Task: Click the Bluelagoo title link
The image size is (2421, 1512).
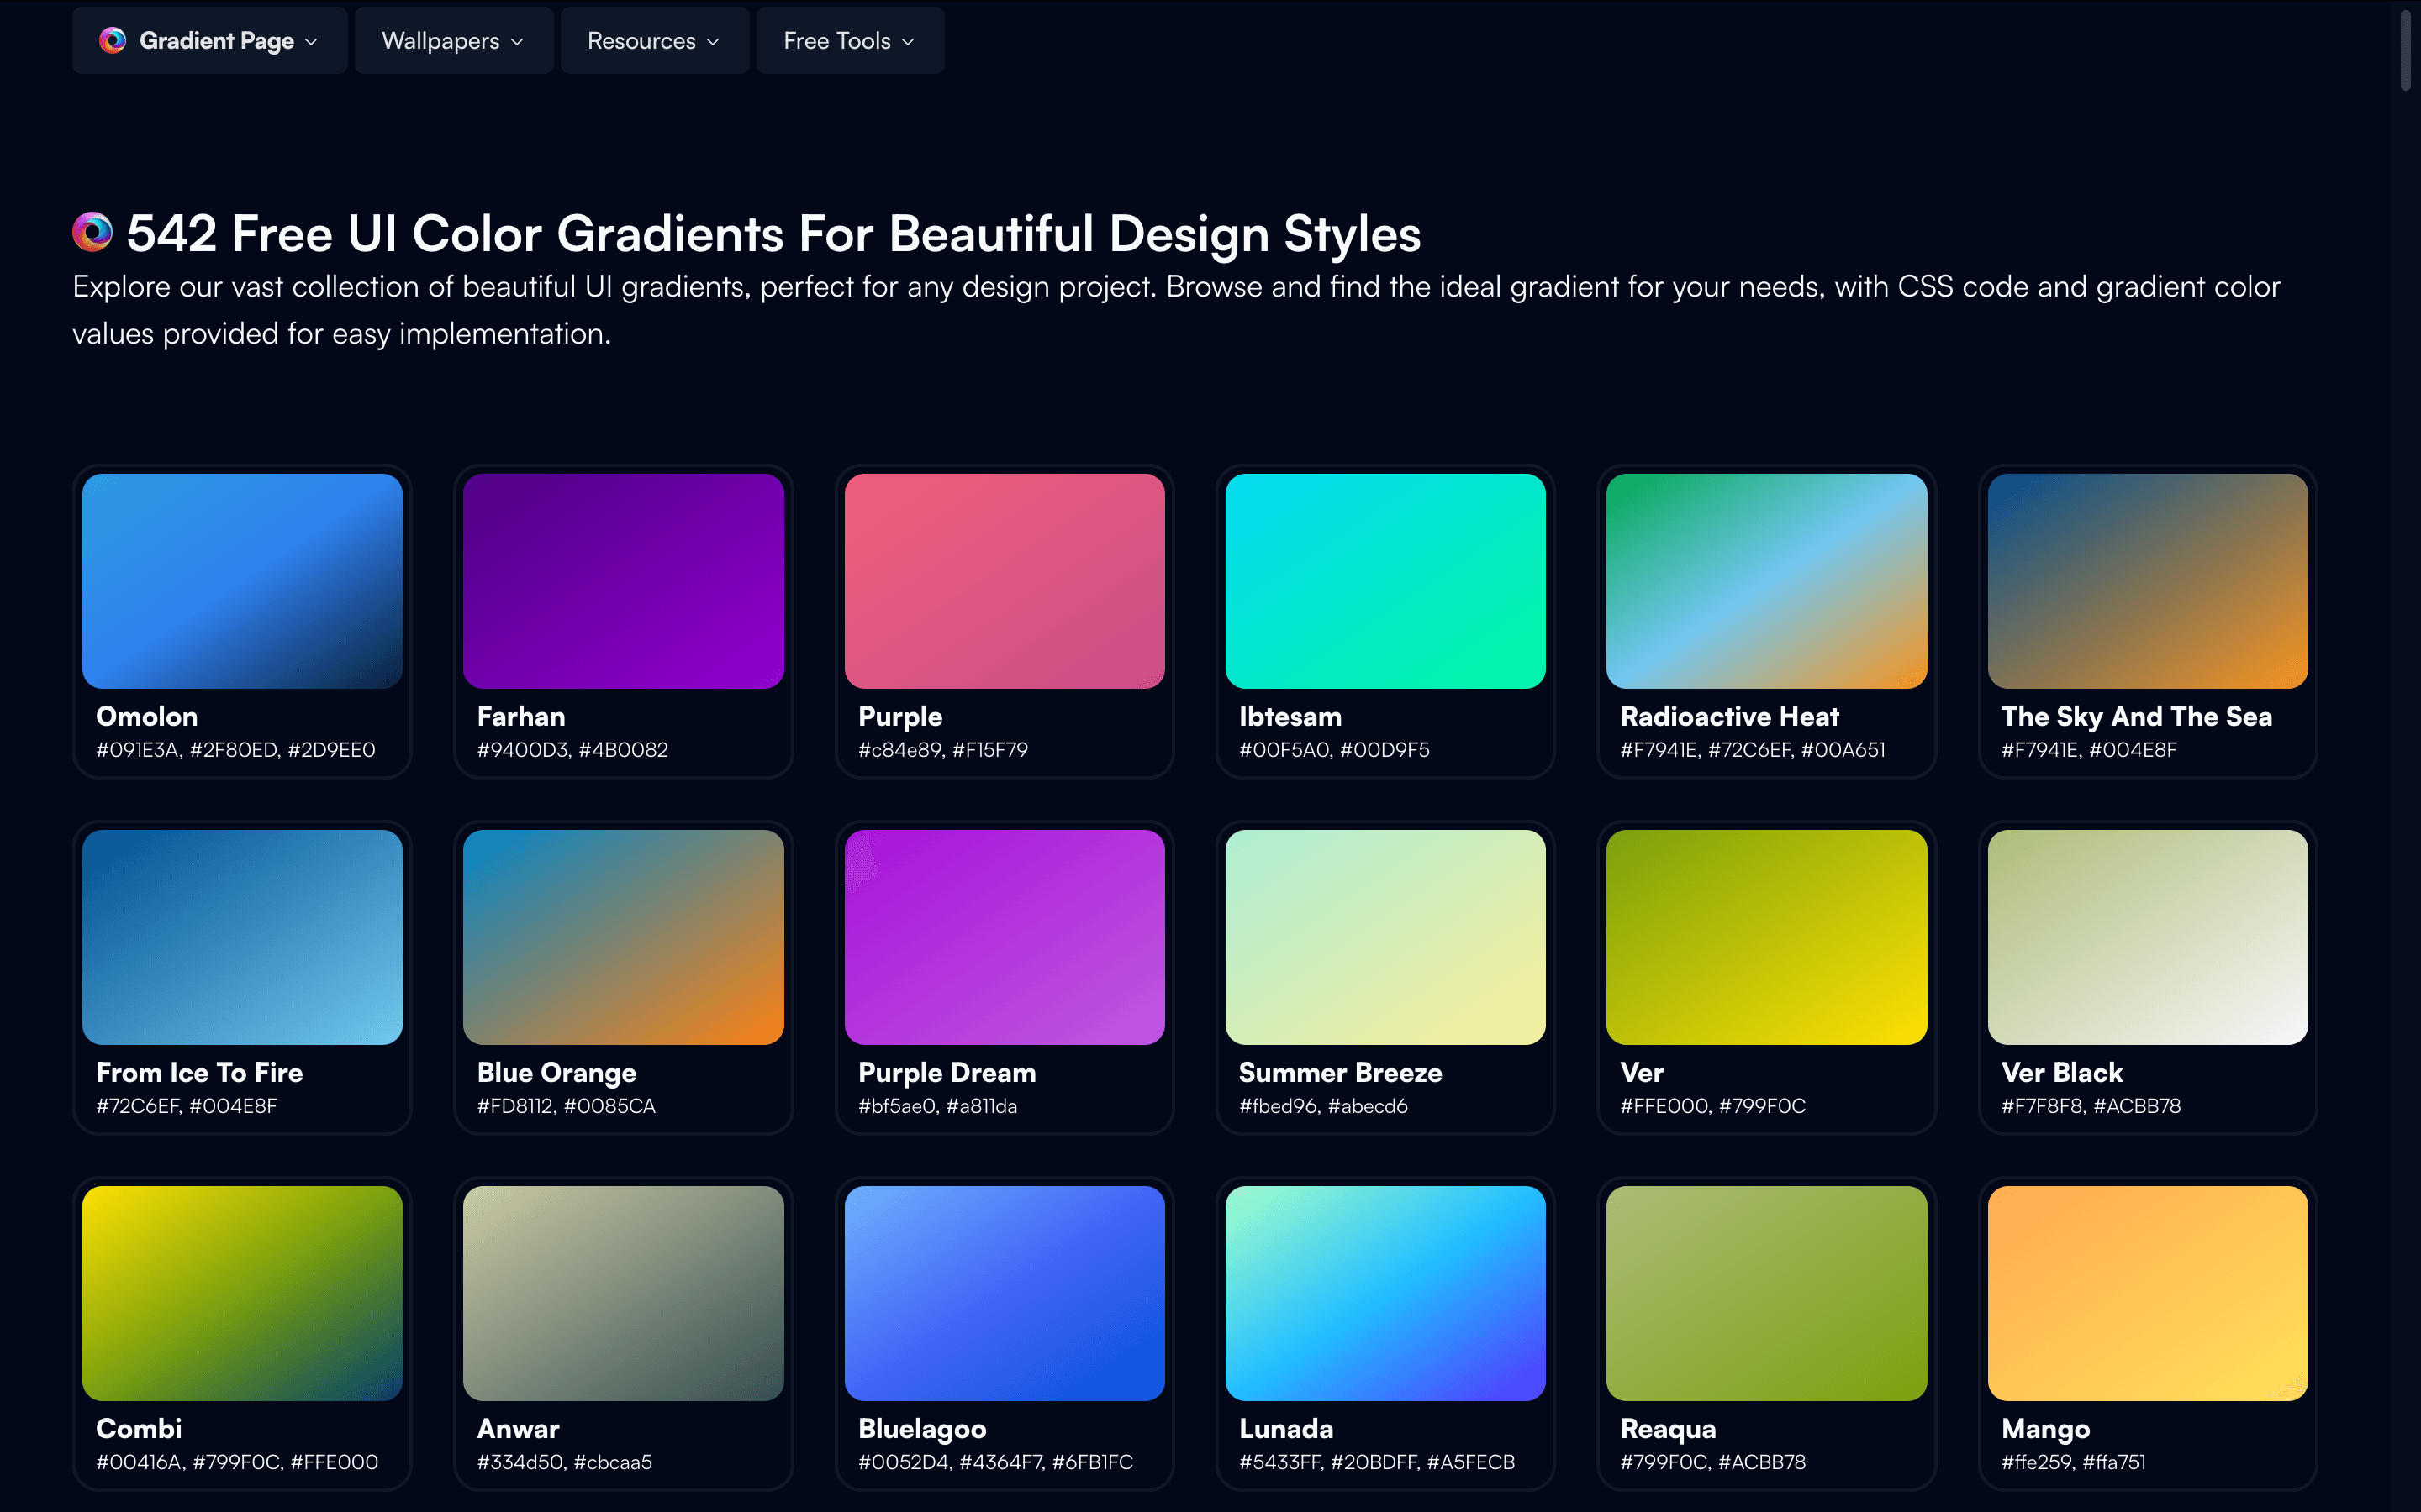Action: pos(922,1429)
